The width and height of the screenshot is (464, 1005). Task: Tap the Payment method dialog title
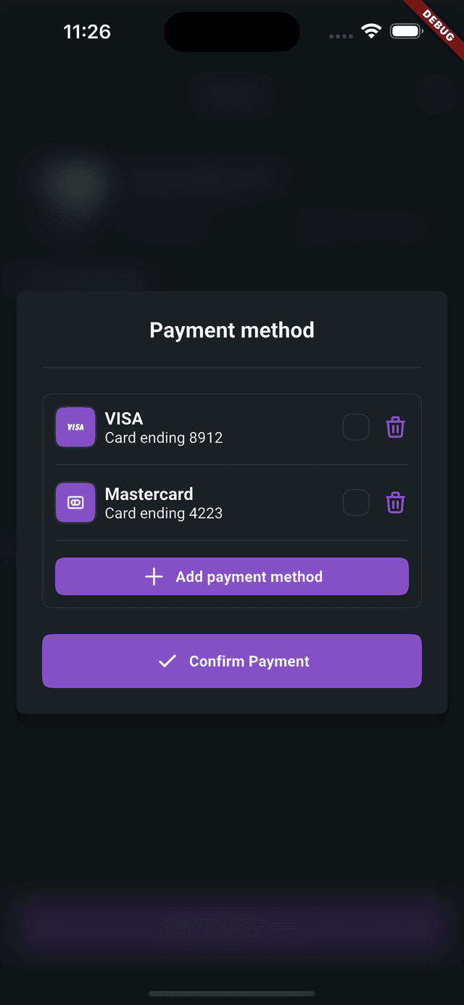232,330
